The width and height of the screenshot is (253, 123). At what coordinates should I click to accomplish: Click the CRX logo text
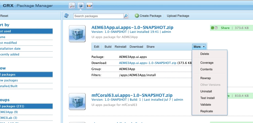coord(8,6)
